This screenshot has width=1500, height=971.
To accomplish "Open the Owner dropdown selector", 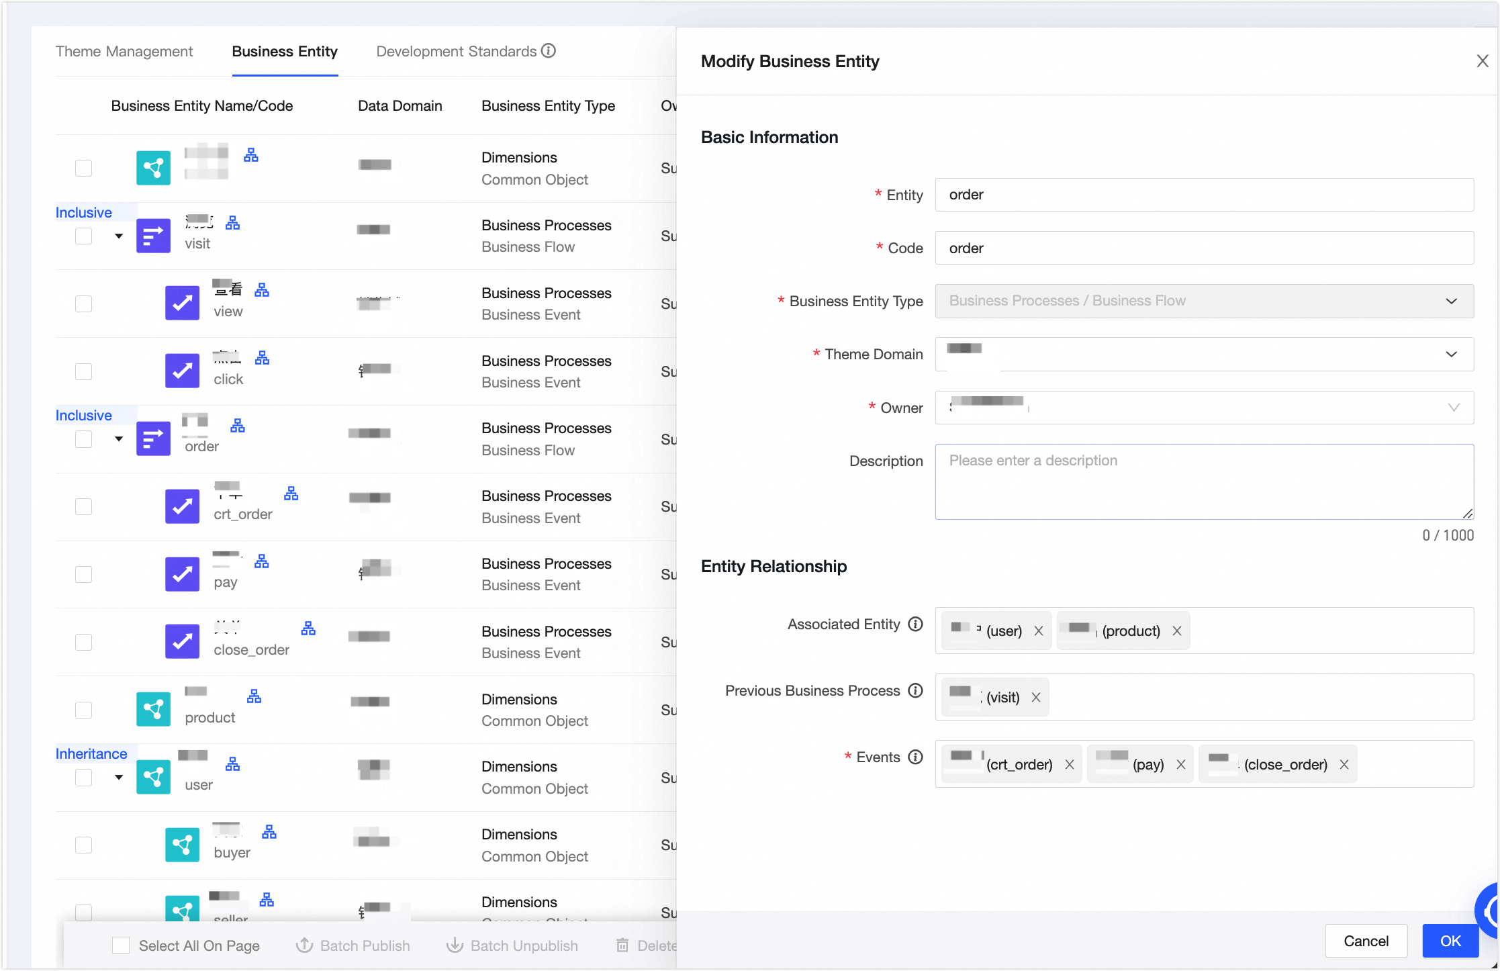I will [x=1204, y=408].
